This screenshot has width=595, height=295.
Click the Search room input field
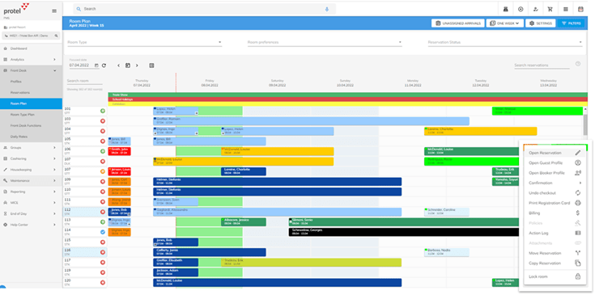(85, 81)
